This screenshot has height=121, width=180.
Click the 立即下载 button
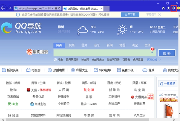(x=130, y=15)
